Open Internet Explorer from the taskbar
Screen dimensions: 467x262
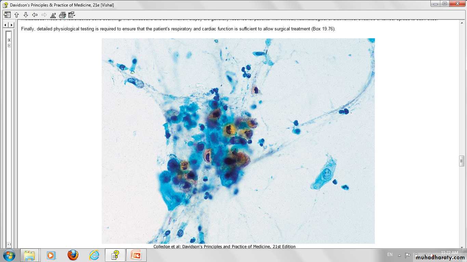point(94,255)
